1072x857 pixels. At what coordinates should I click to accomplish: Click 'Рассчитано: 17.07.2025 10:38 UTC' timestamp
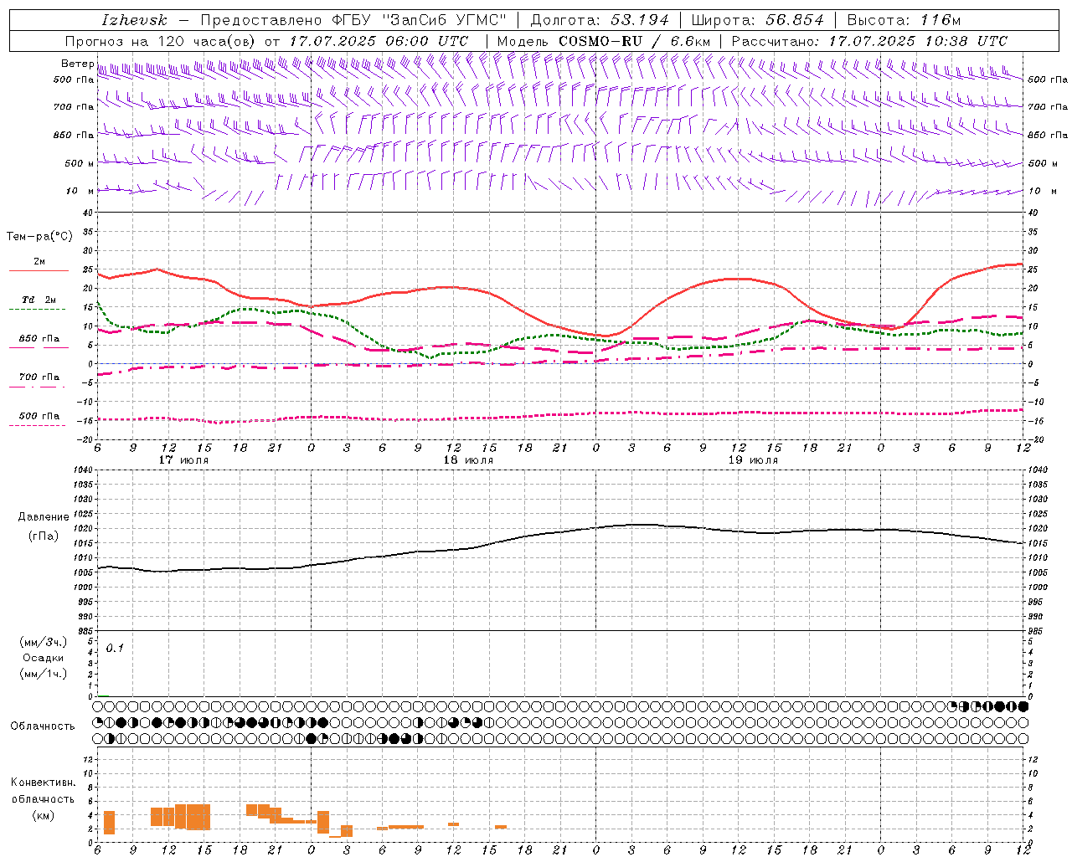(x=869, y=41)
